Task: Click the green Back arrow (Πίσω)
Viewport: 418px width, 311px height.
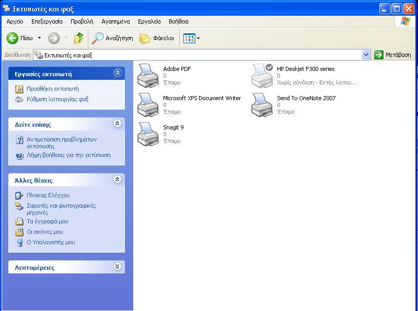Action: 12,38
